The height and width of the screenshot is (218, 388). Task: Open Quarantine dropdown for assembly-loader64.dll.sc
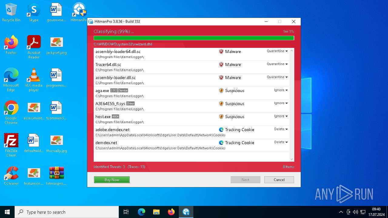click(x=277, y=51)
